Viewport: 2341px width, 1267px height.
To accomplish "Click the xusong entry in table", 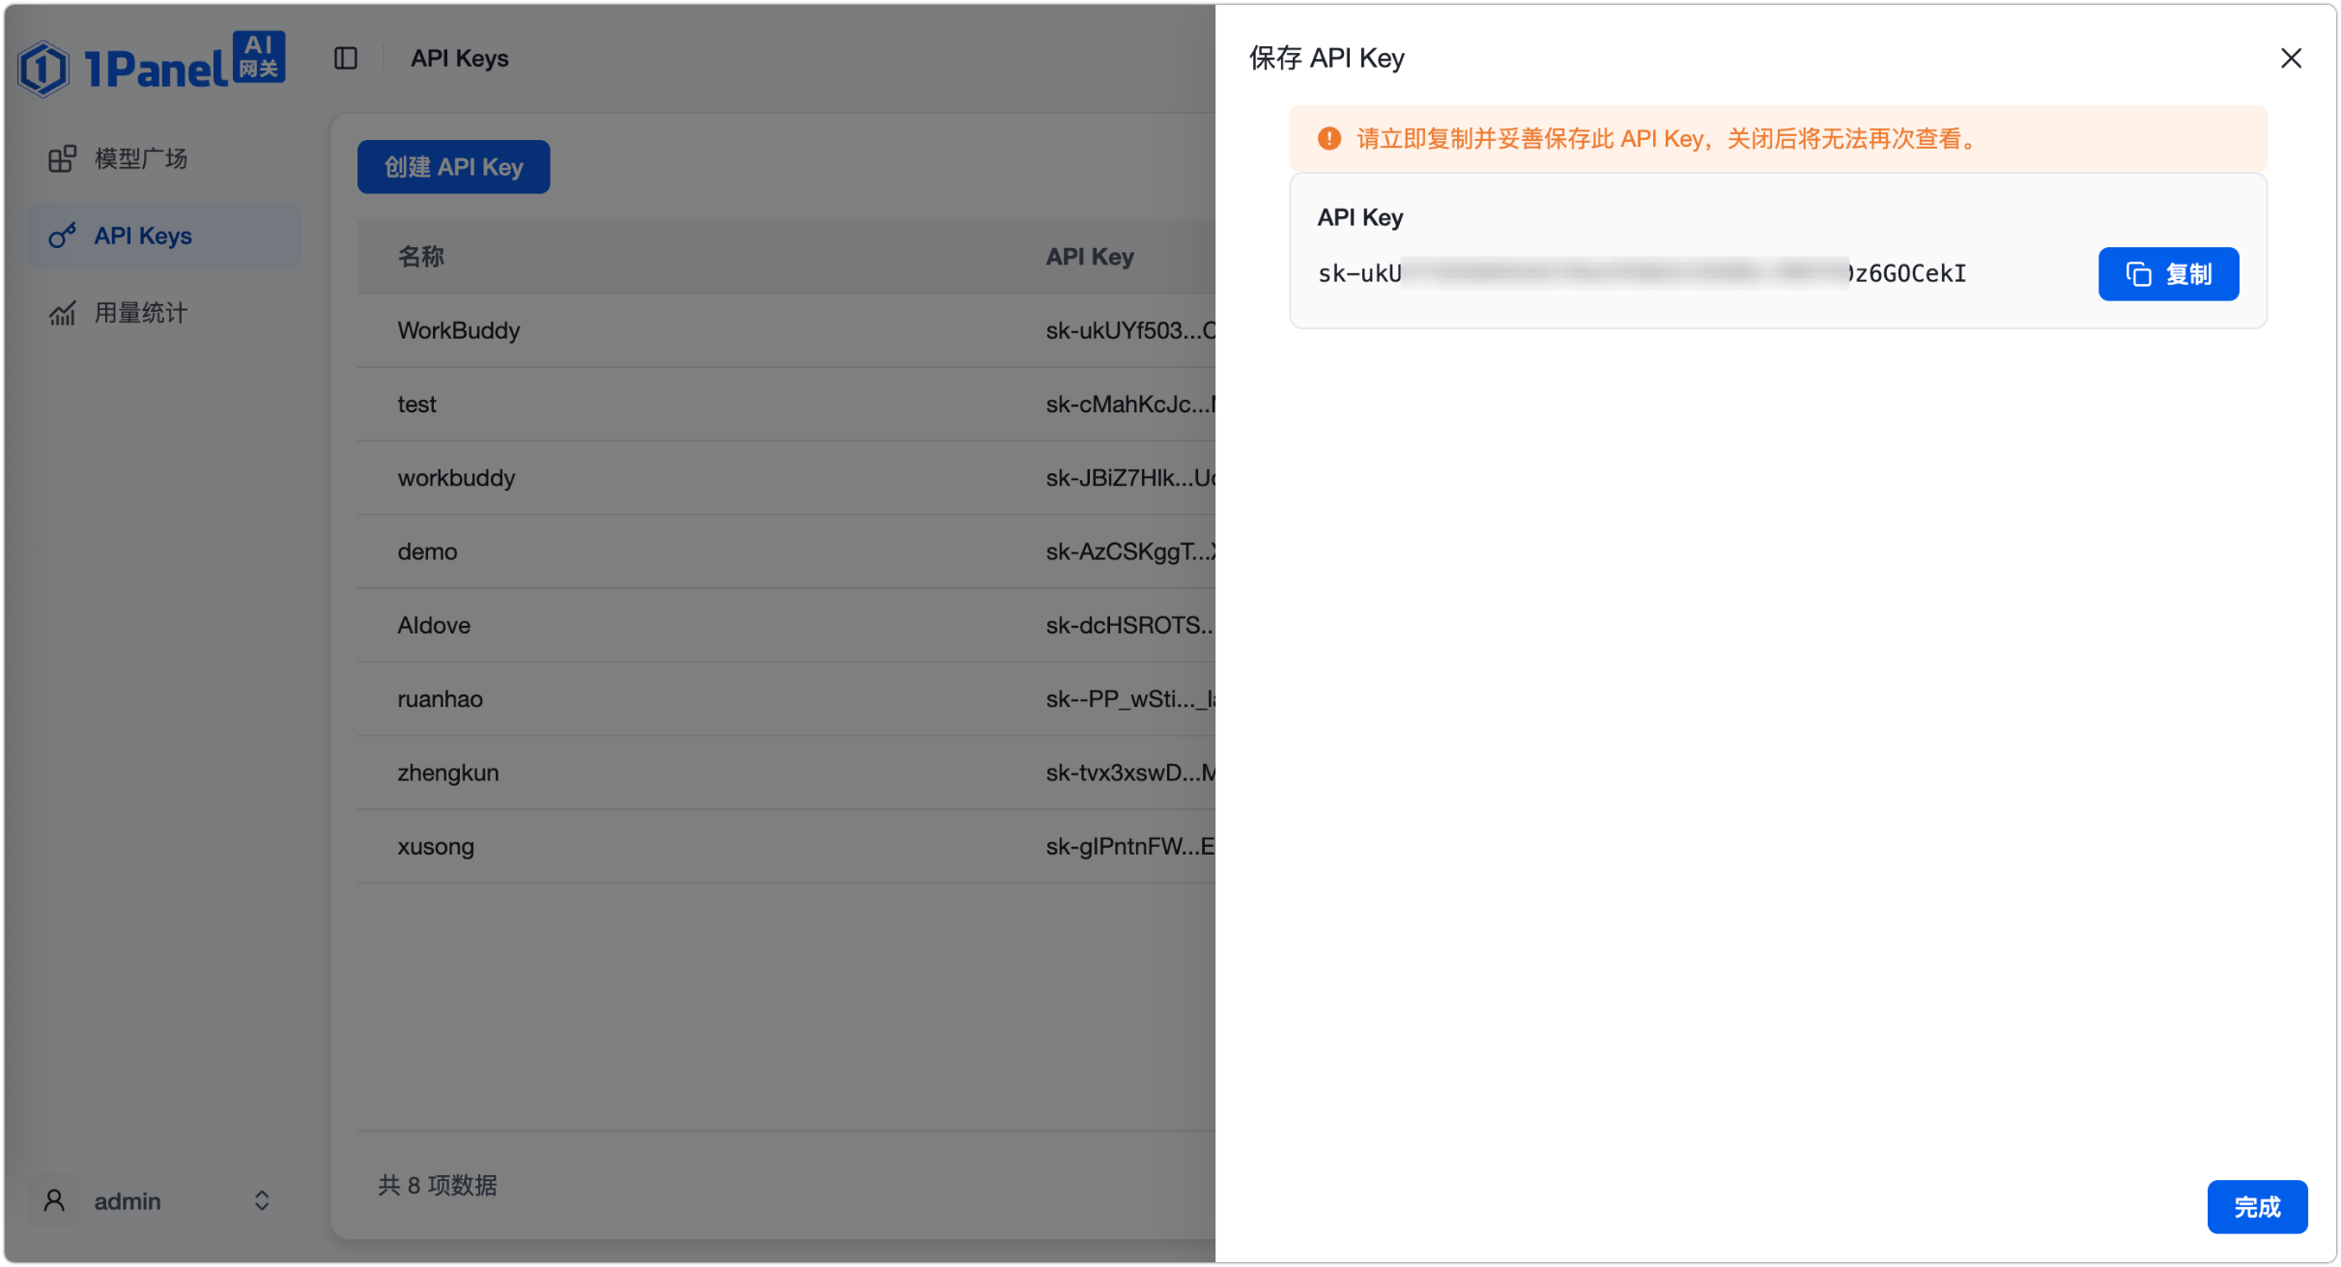I will click(436, 847).
